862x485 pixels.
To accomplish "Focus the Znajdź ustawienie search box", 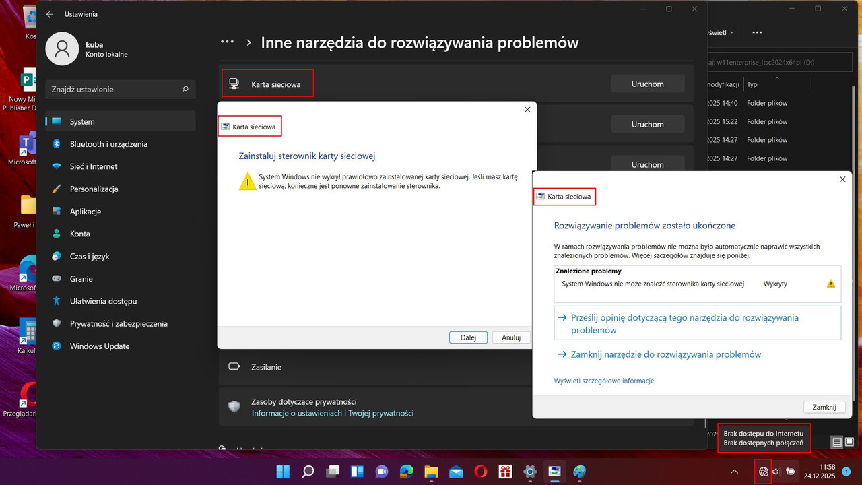I will point(121,89).
